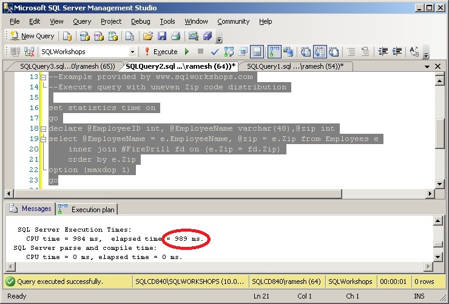Viewport: 449px width, 304px height.
Task: Open the active documents list dropdown arrow
Action: 427,67
